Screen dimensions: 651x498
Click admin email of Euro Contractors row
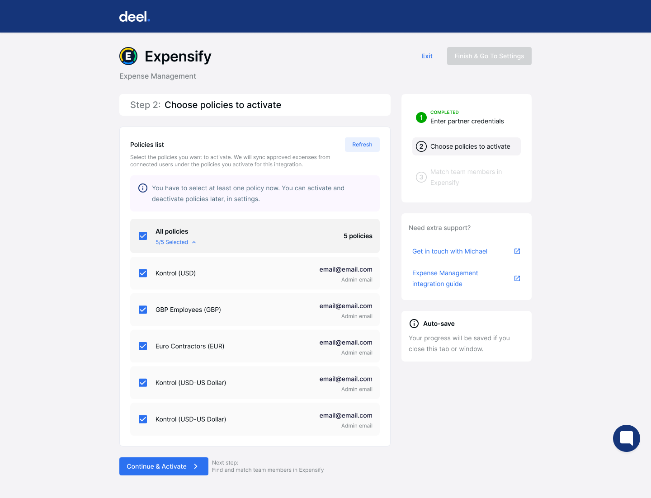tap(346, 343)
